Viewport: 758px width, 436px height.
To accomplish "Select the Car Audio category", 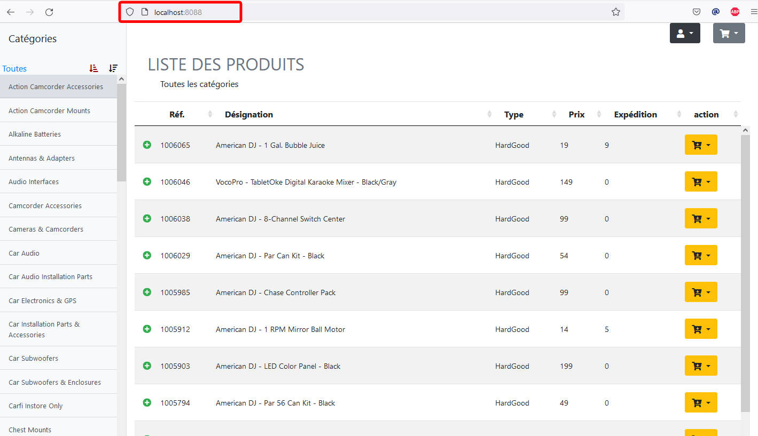I will (x=58, y=253).
